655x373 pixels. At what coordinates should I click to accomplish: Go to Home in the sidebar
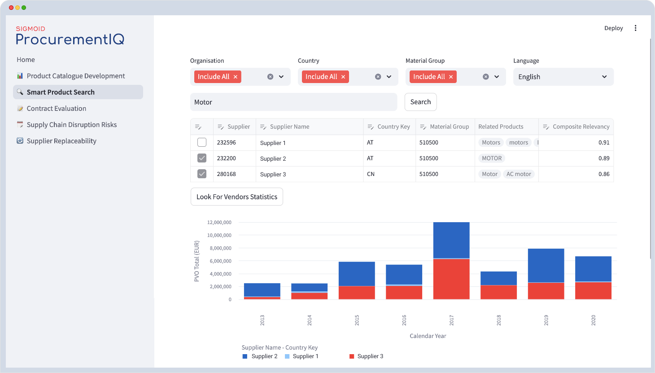26,60
